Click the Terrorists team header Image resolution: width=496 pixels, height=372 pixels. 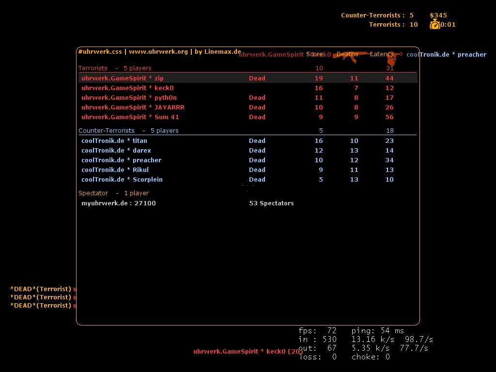[x=115, y=68]
